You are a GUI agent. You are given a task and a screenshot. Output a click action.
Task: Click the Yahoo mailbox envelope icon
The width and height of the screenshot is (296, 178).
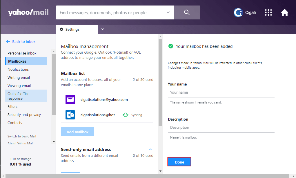pos(70,99)
